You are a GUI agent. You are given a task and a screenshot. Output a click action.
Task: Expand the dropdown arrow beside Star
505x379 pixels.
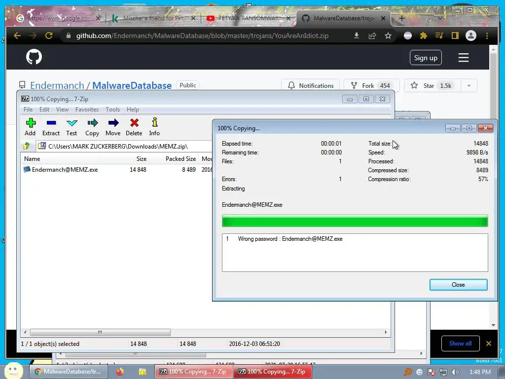pyautogui.click(x=469, y=86)
